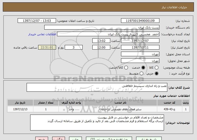Viewport: 197px width, 140px height.
Task: Click the شماره نیاز field 1197001549000109
Action: [x=140, y=21]
